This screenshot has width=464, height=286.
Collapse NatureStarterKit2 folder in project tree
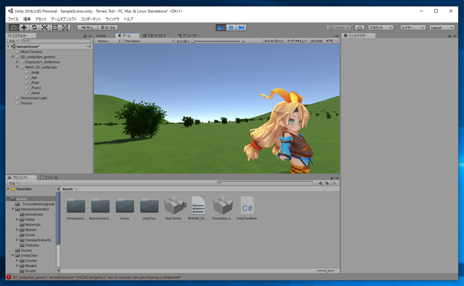click(13, 209)
